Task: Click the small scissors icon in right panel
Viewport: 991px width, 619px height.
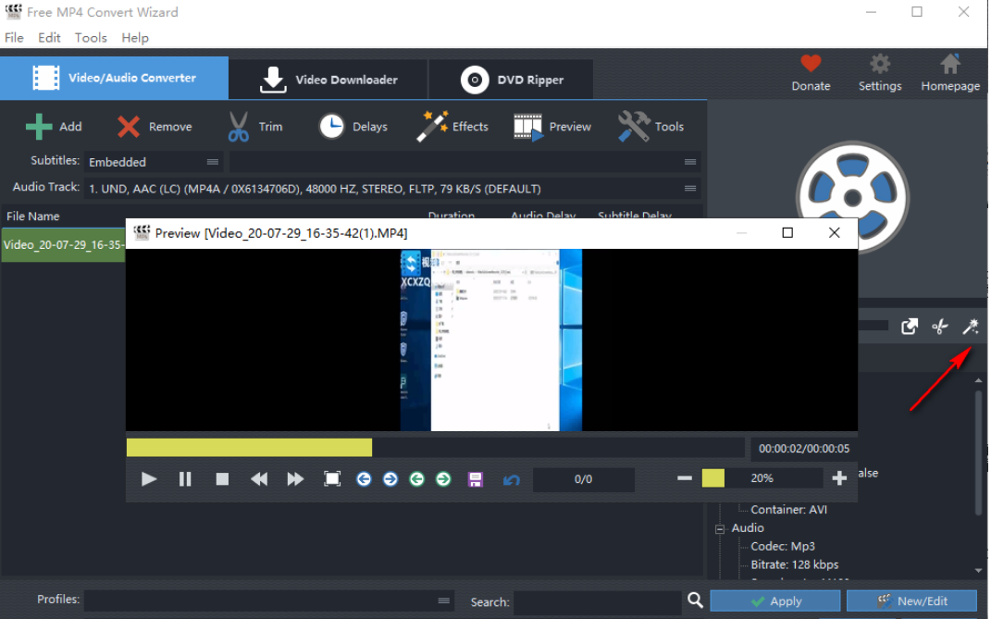Action: tap(940, 327)
